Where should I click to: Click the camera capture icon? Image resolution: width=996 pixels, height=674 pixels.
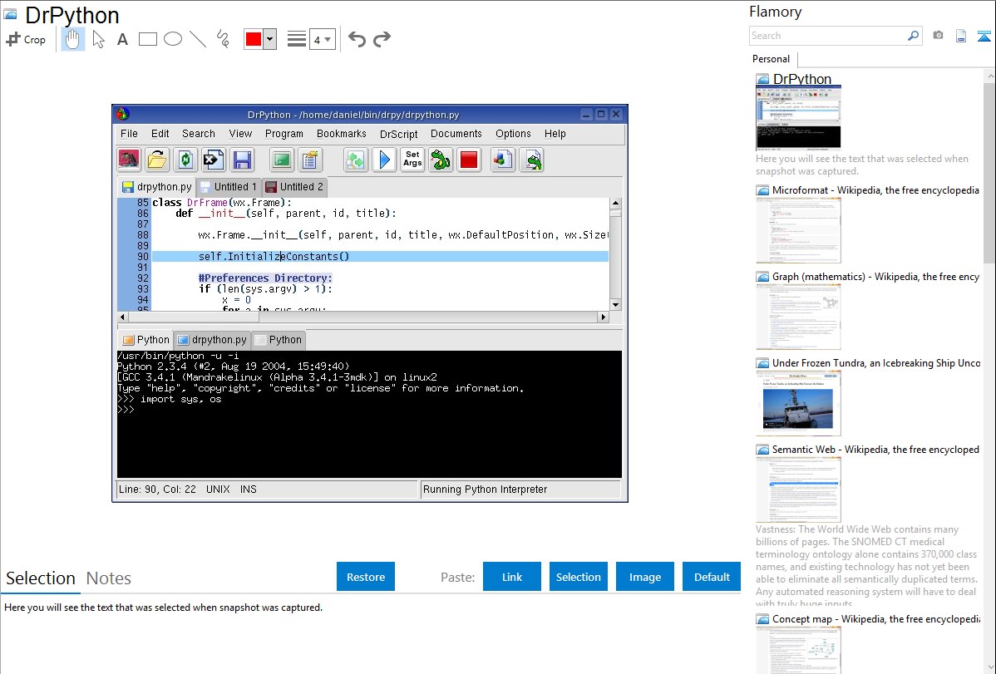[938, 36]
